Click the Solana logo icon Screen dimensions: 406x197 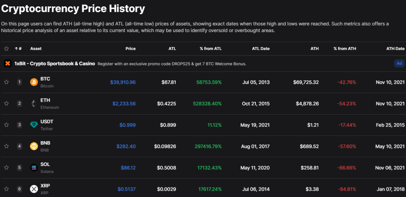point(34,168)
